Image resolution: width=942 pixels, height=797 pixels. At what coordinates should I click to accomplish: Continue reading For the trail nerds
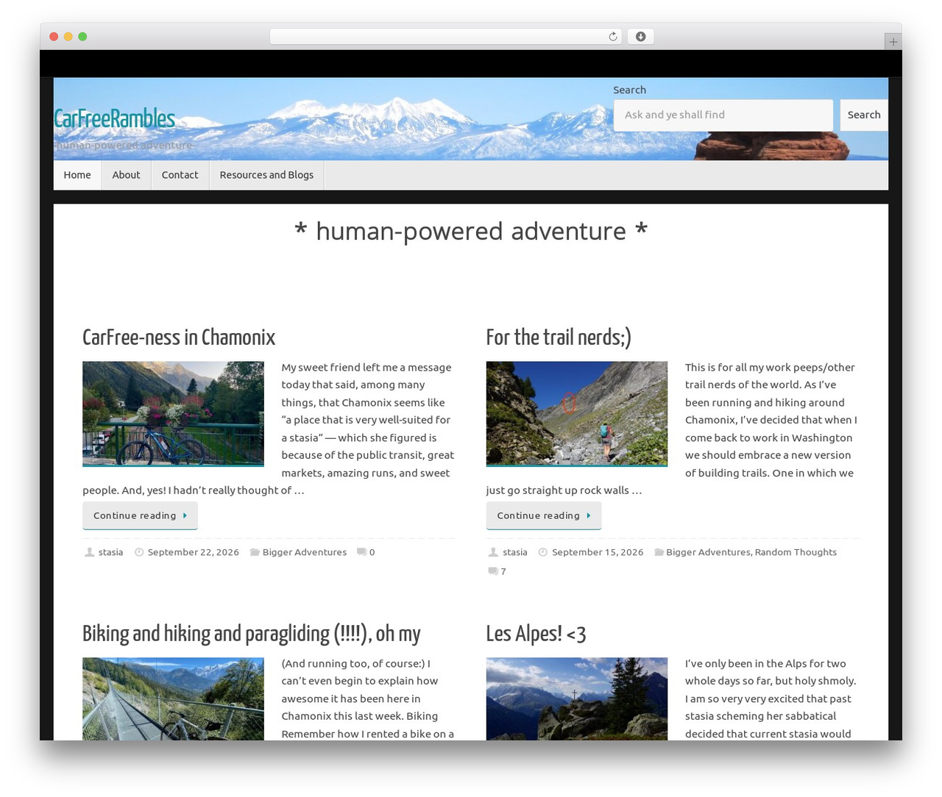pos(544,515)
